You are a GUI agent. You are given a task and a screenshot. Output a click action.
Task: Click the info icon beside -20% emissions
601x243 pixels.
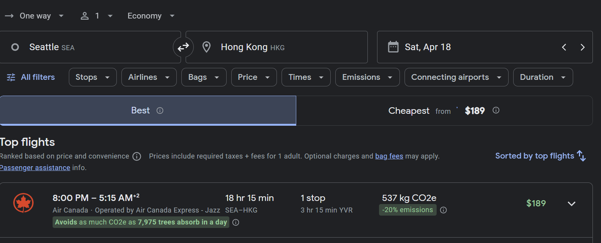coord(444,210)
